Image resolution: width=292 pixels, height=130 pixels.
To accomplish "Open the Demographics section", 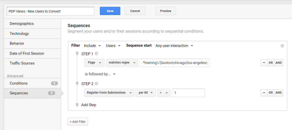I will [x=22, y=24].
